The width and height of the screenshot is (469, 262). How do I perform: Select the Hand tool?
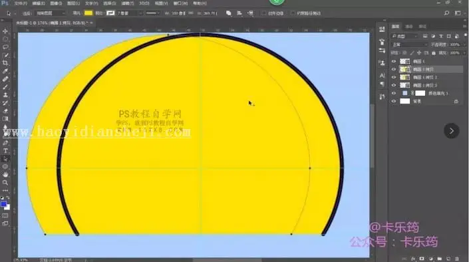(x=5, y=175)
